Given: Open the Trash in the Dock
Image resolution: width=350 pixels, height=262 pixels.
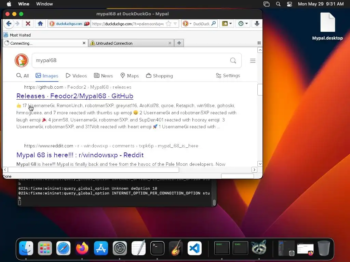Looking at the screenshot, I should click(324, 248).
